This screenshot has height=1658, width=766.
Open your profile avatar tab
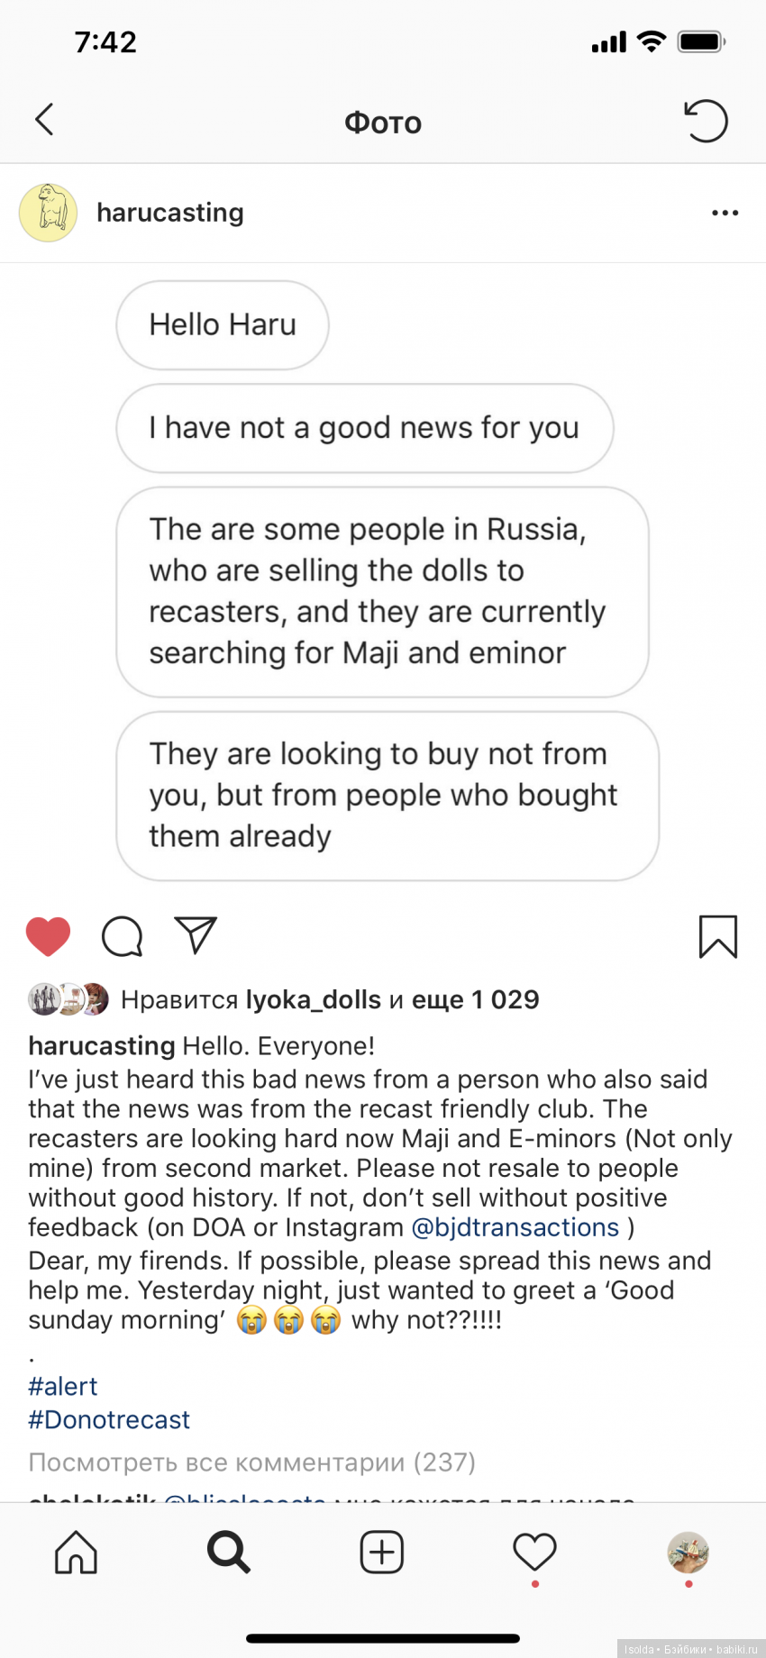[688, 1552]
